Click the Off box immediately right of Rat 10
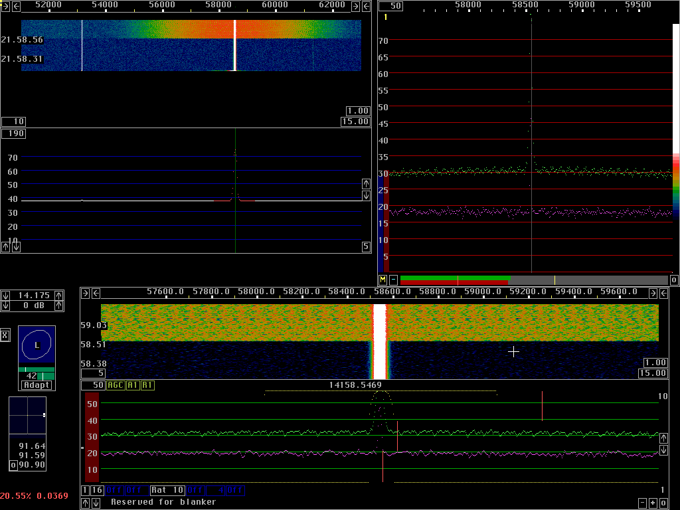This screenshot has width=680, height=510. pos(196,491)
